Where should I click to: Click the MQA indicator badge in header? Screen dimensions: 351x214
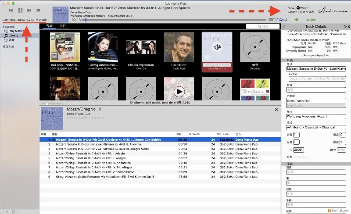tap(302, 7)
